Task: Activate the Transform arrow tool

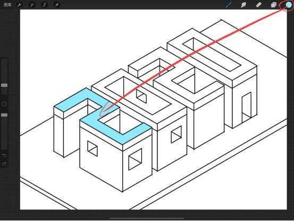Action: 57,5
